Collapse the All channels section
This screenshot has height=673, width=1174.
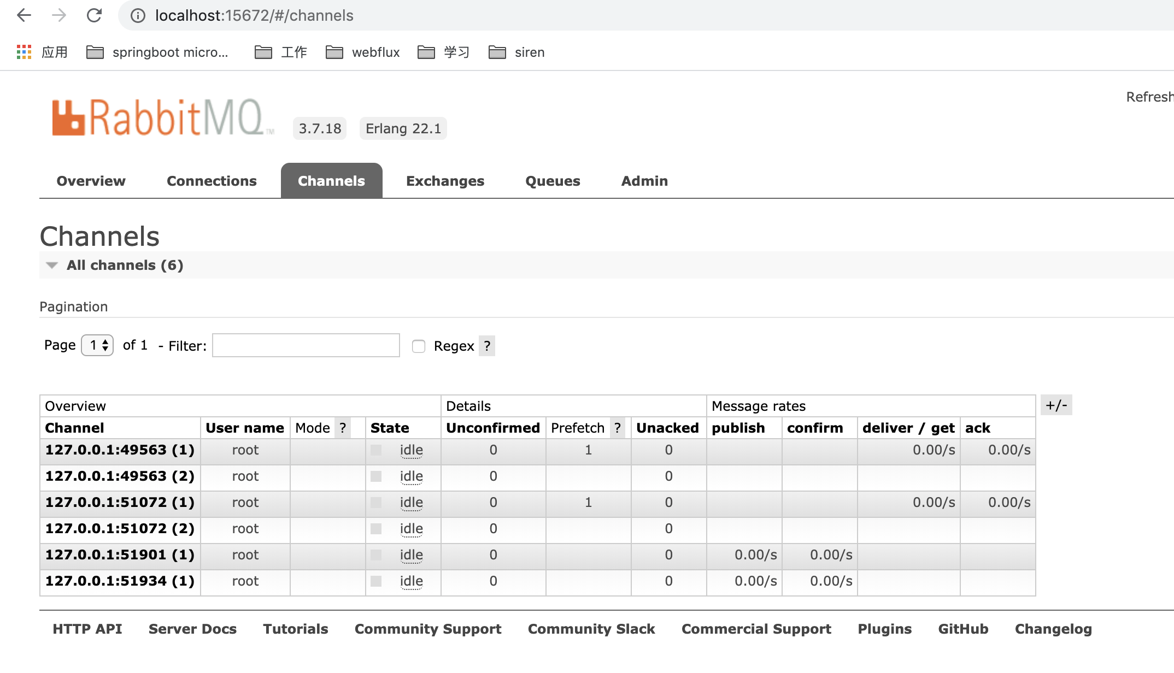point(52,265)
